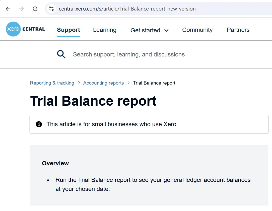This screenshot has width=272, height=211.
Task: Click the magnifying glass search icon
Action: pyautogui.click(x=61, y=54)
